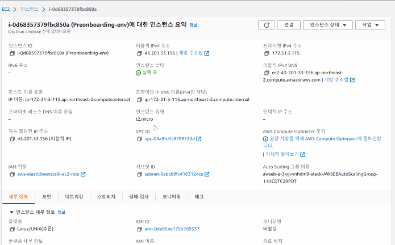Click the Auto Scaling group name text
This screenshot has width=395, height=245.
[x=320, y=178]
